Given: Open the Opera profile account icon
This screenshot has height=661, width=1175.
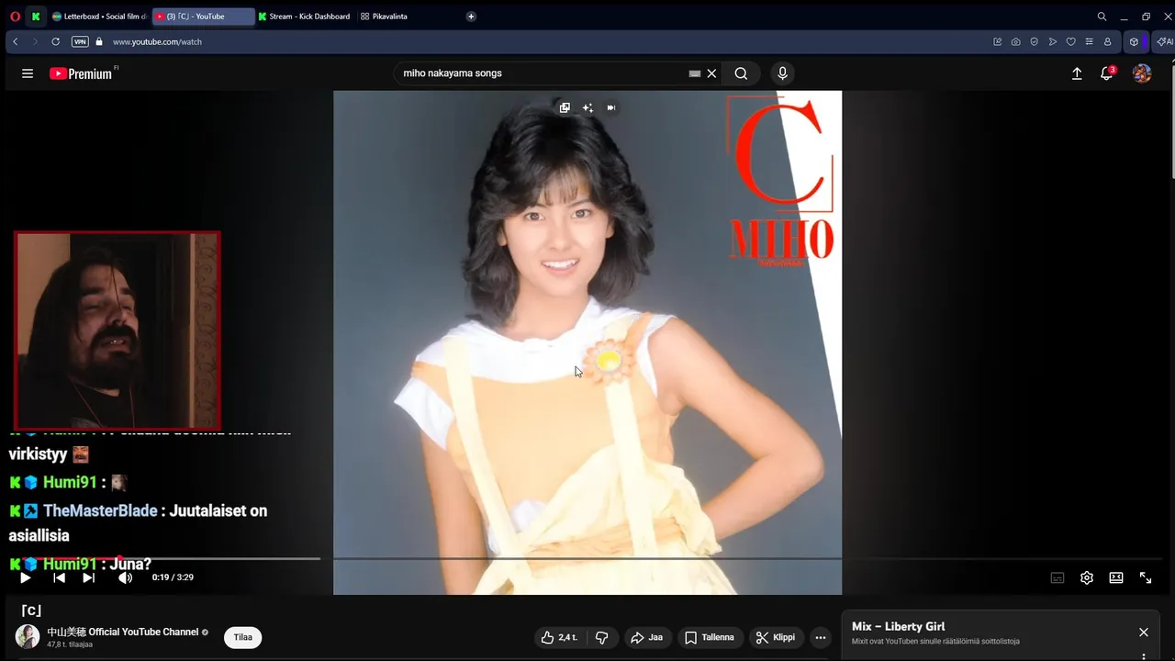Looking at the screenshot, I should tap(1107, 41).
